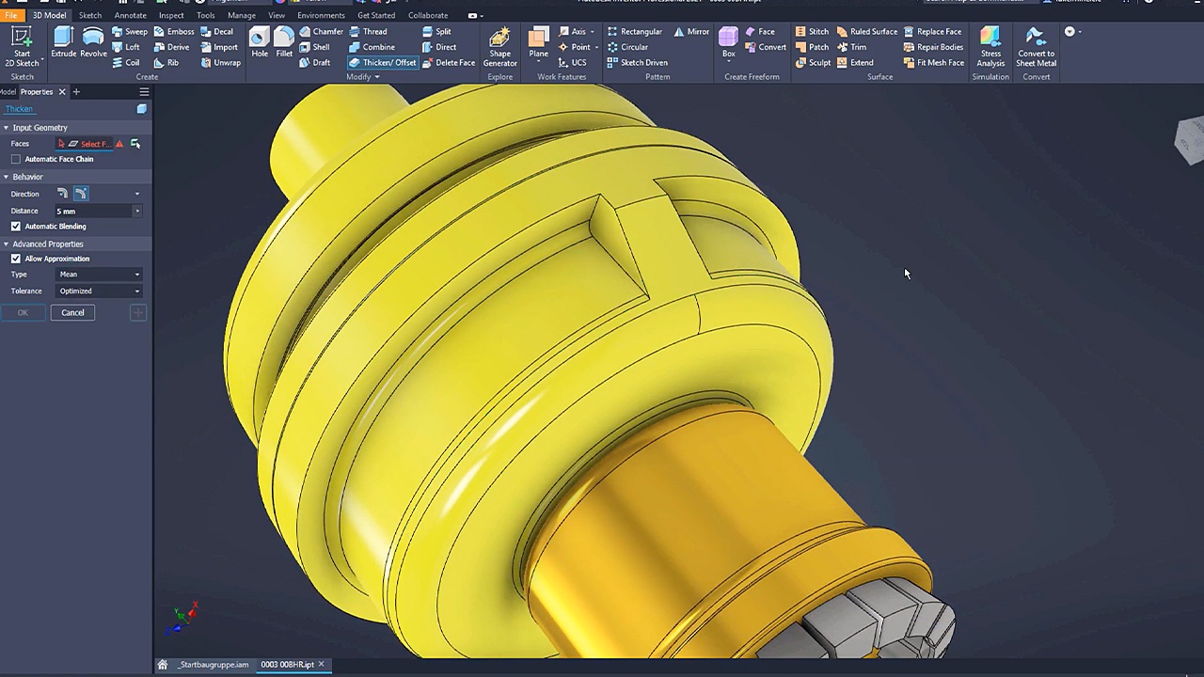1204x677 pixels.
Task: Uncheck Allow Approximation in Advanced Properties
Action: coord(16,259)
